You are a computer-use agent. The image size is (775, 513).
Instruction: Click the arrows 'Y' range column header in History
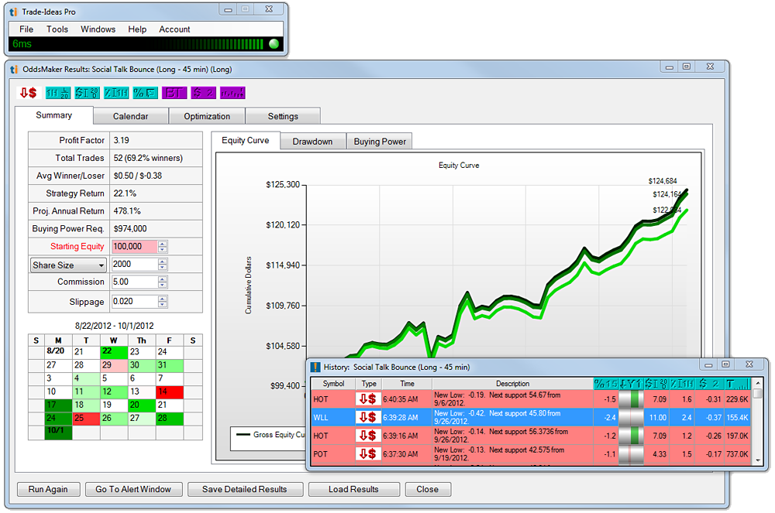[x=631, y=384]
